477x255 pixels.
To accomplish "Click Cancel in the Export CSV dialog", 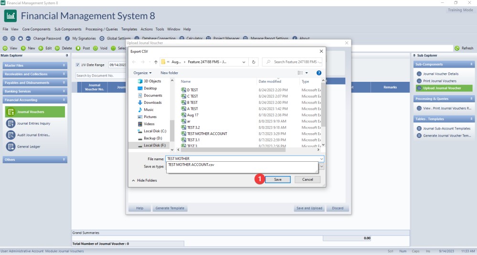I will point(307,179).
